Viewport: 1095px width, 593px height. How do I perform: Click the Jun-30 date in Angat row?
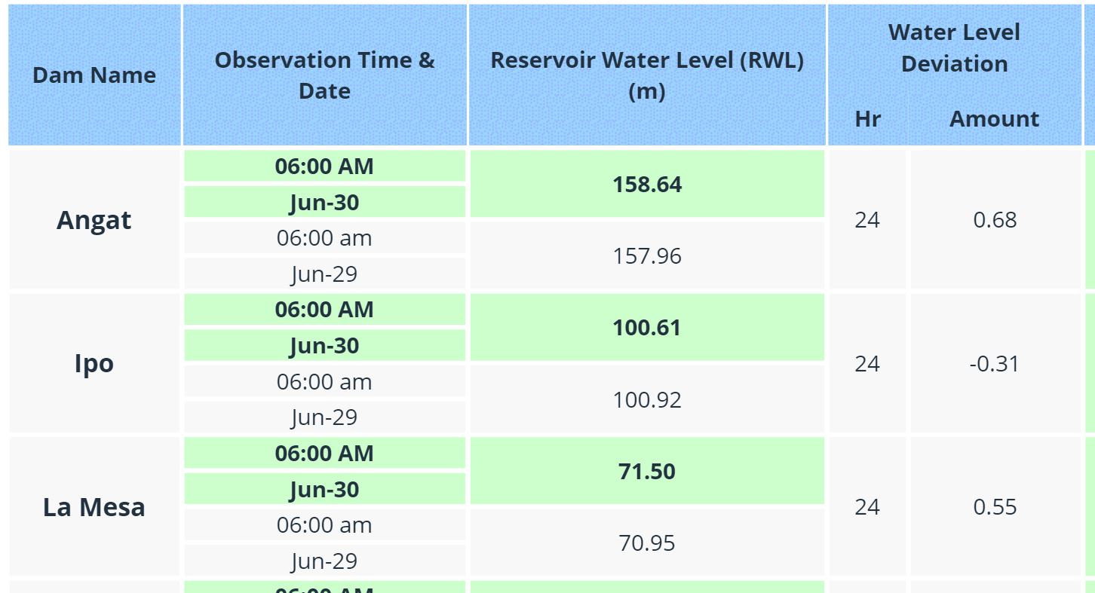(324, 203)
